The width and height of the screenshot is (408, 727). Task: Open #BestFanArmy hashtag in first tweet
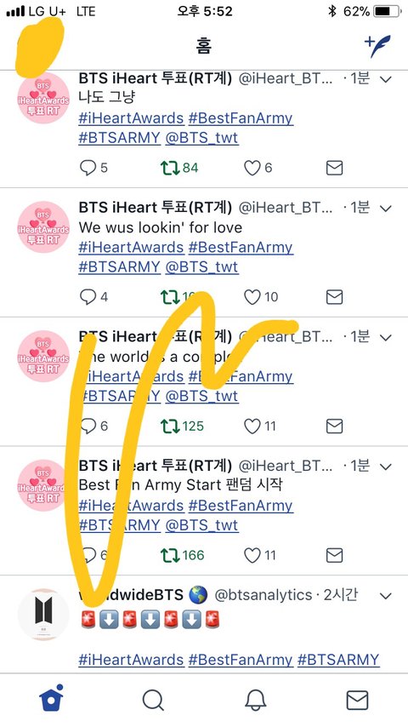coord(241,118)
